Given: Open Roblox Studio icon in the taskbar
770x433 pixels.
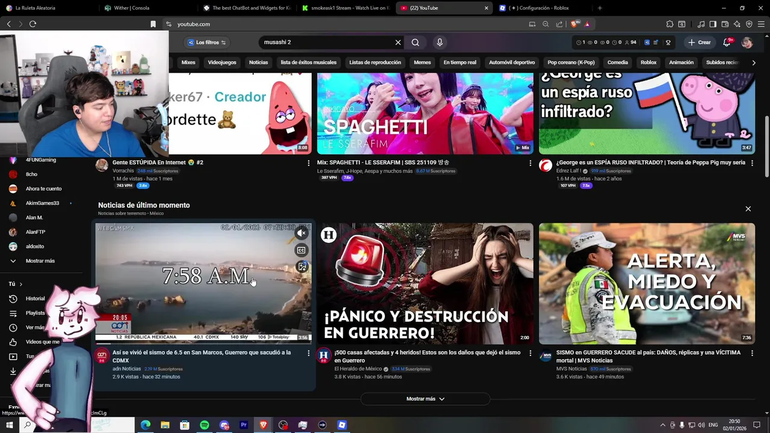Looking at the screenshot, I should tap(342, 425).
